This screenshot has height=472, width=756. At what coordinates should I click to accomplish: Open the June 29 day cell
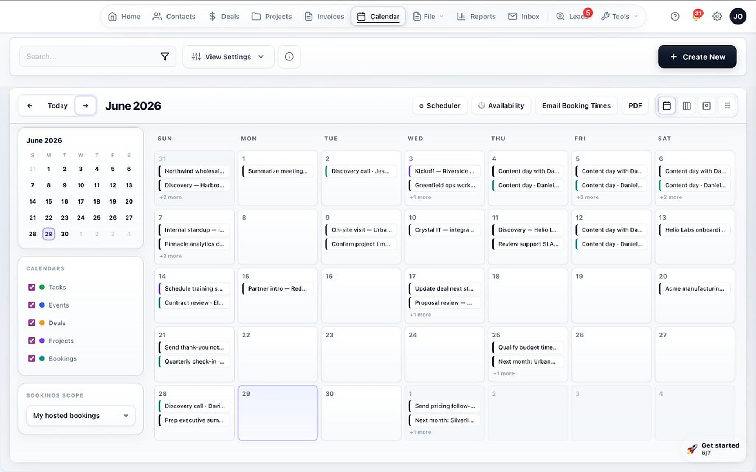tap(278, 413)
